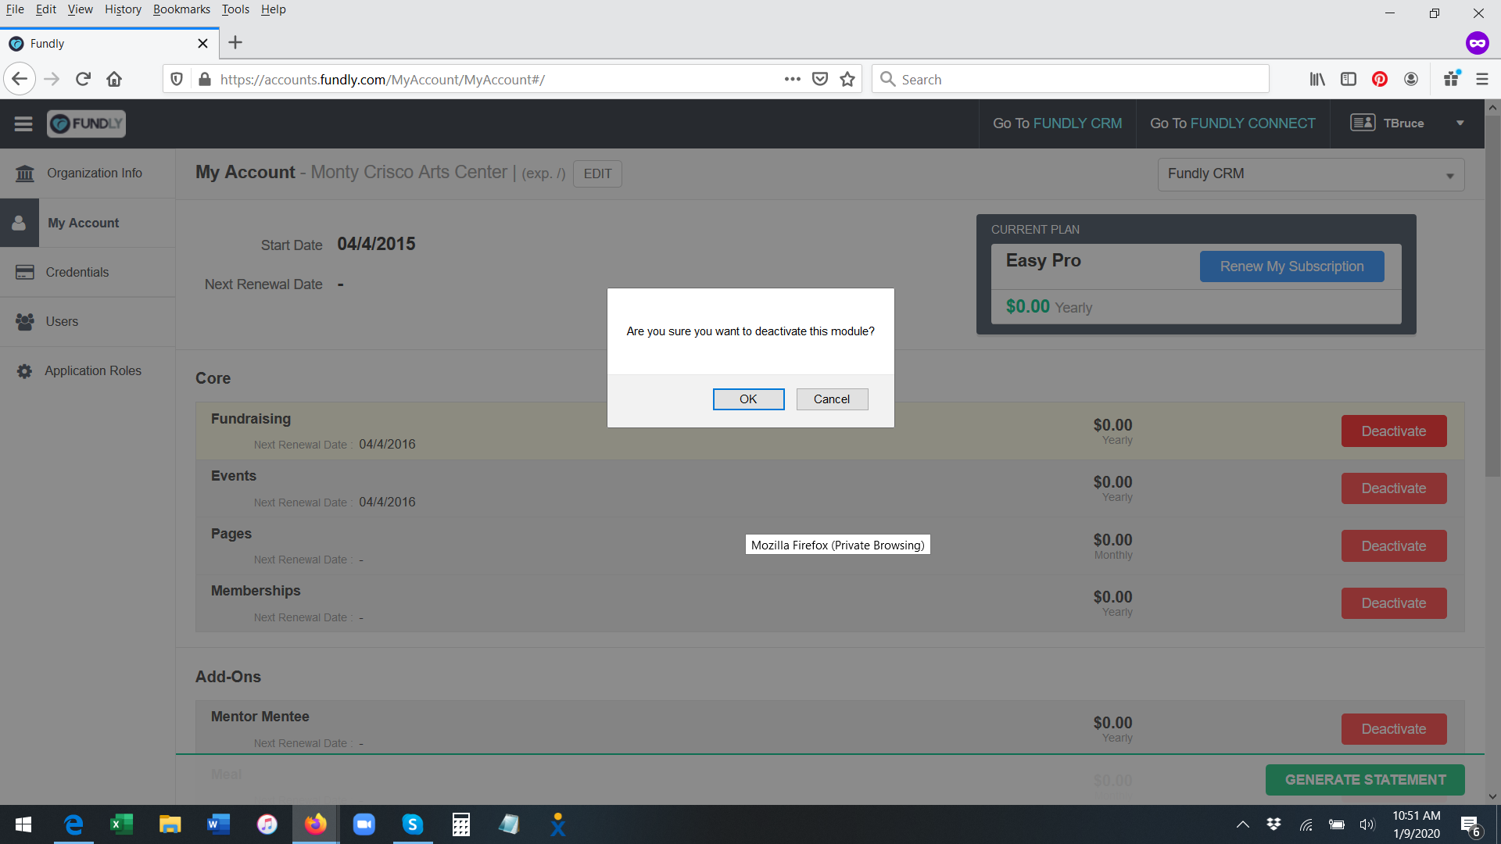Screen dimensions: 1501x844
Task: Open the hamburger sidebar menu in Fundly header
Action: click(23, 123)
